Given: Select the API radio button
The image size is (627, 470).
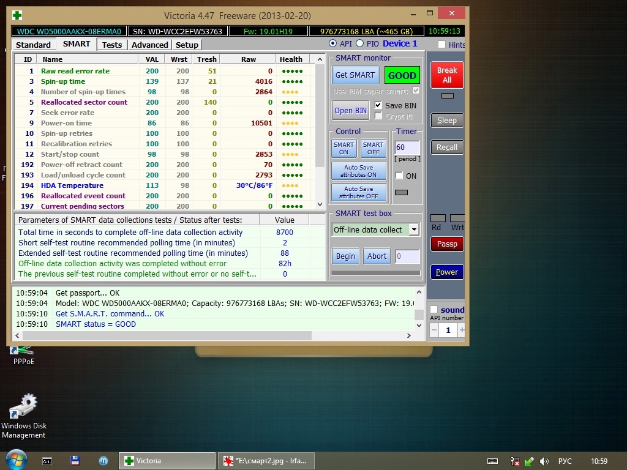Looking at the screenshot, I should click(332, 43).
